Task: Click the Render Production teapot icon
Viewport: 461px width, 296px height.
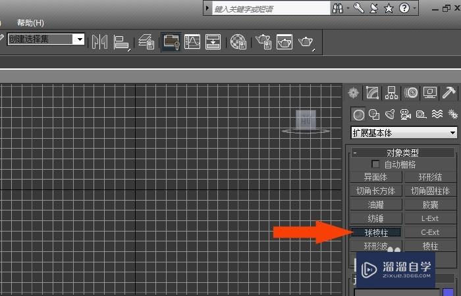Action: click(306, 41)
